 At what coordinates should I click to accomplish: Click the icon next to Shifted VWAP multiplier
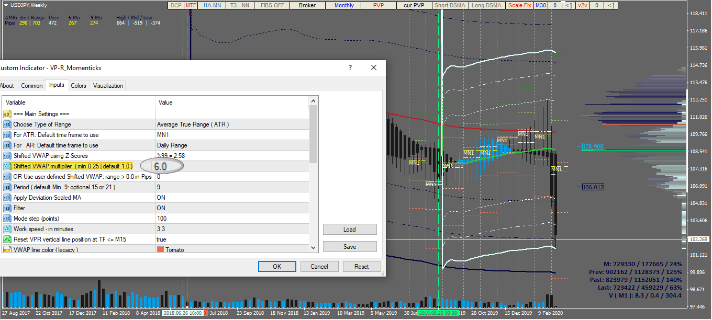click(x=7, y=166)
